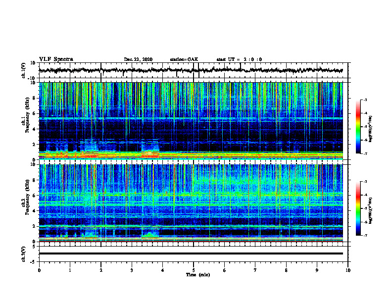Click the ch.1 voltage waveform trace
Image resolution: width=392 pixels, height=303 pixels.
click(x=191, y=70)
